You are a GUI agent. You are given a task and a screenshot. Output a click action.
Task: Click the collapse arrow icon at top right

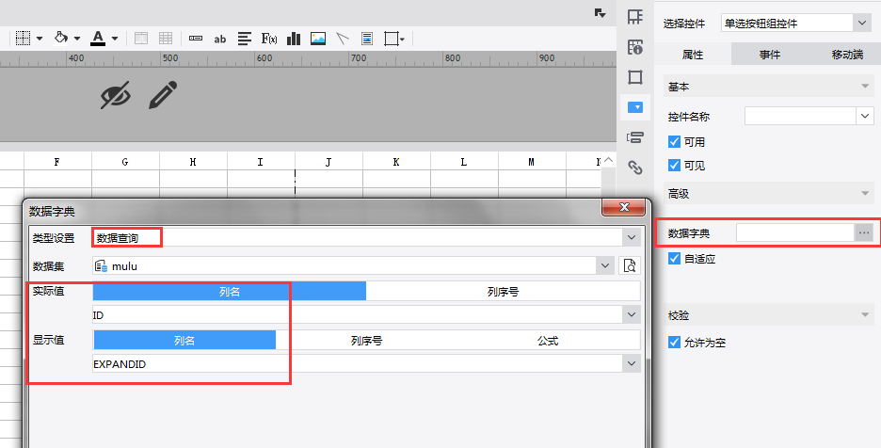tap(601, 13)
